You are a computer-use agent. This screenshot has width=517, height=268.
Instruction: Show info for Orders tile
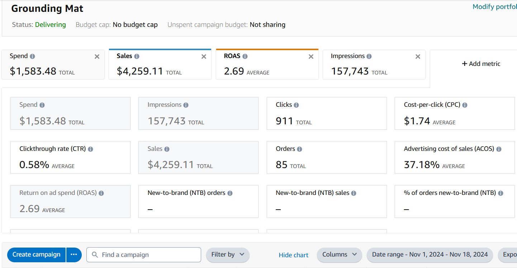tap(299, 149)
